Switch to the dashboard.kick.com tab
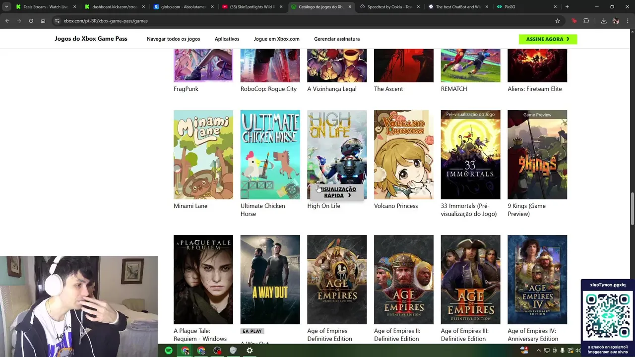Screen dimensions: 635x357 (114, 7)
